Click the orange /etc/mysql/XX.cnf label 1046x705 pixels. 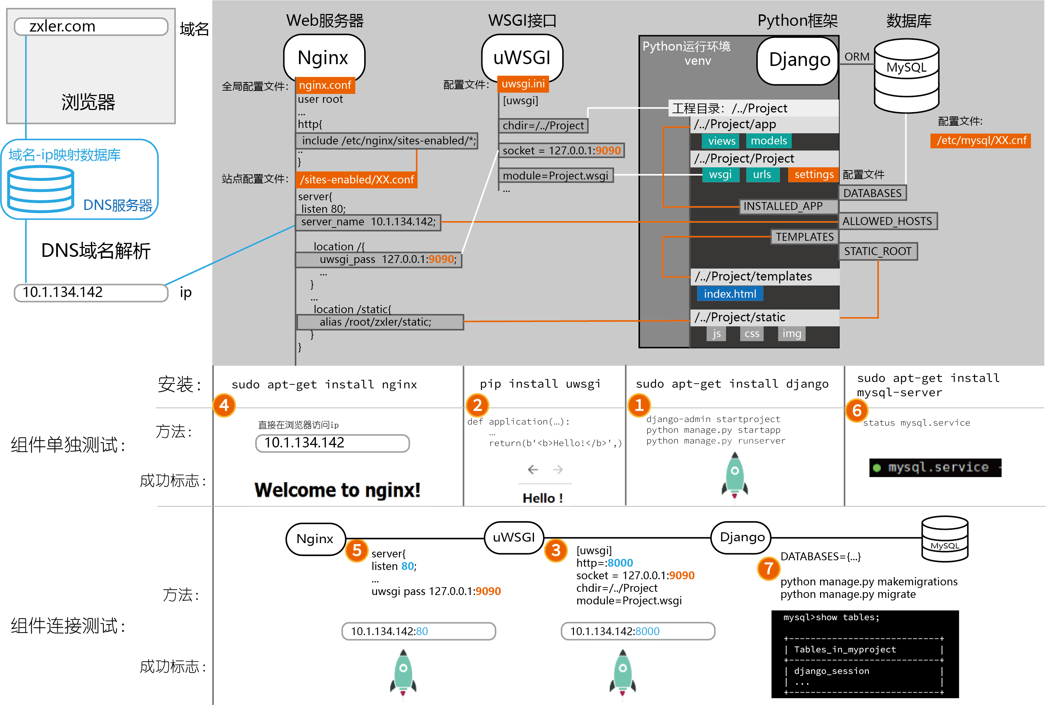point(981,141)
